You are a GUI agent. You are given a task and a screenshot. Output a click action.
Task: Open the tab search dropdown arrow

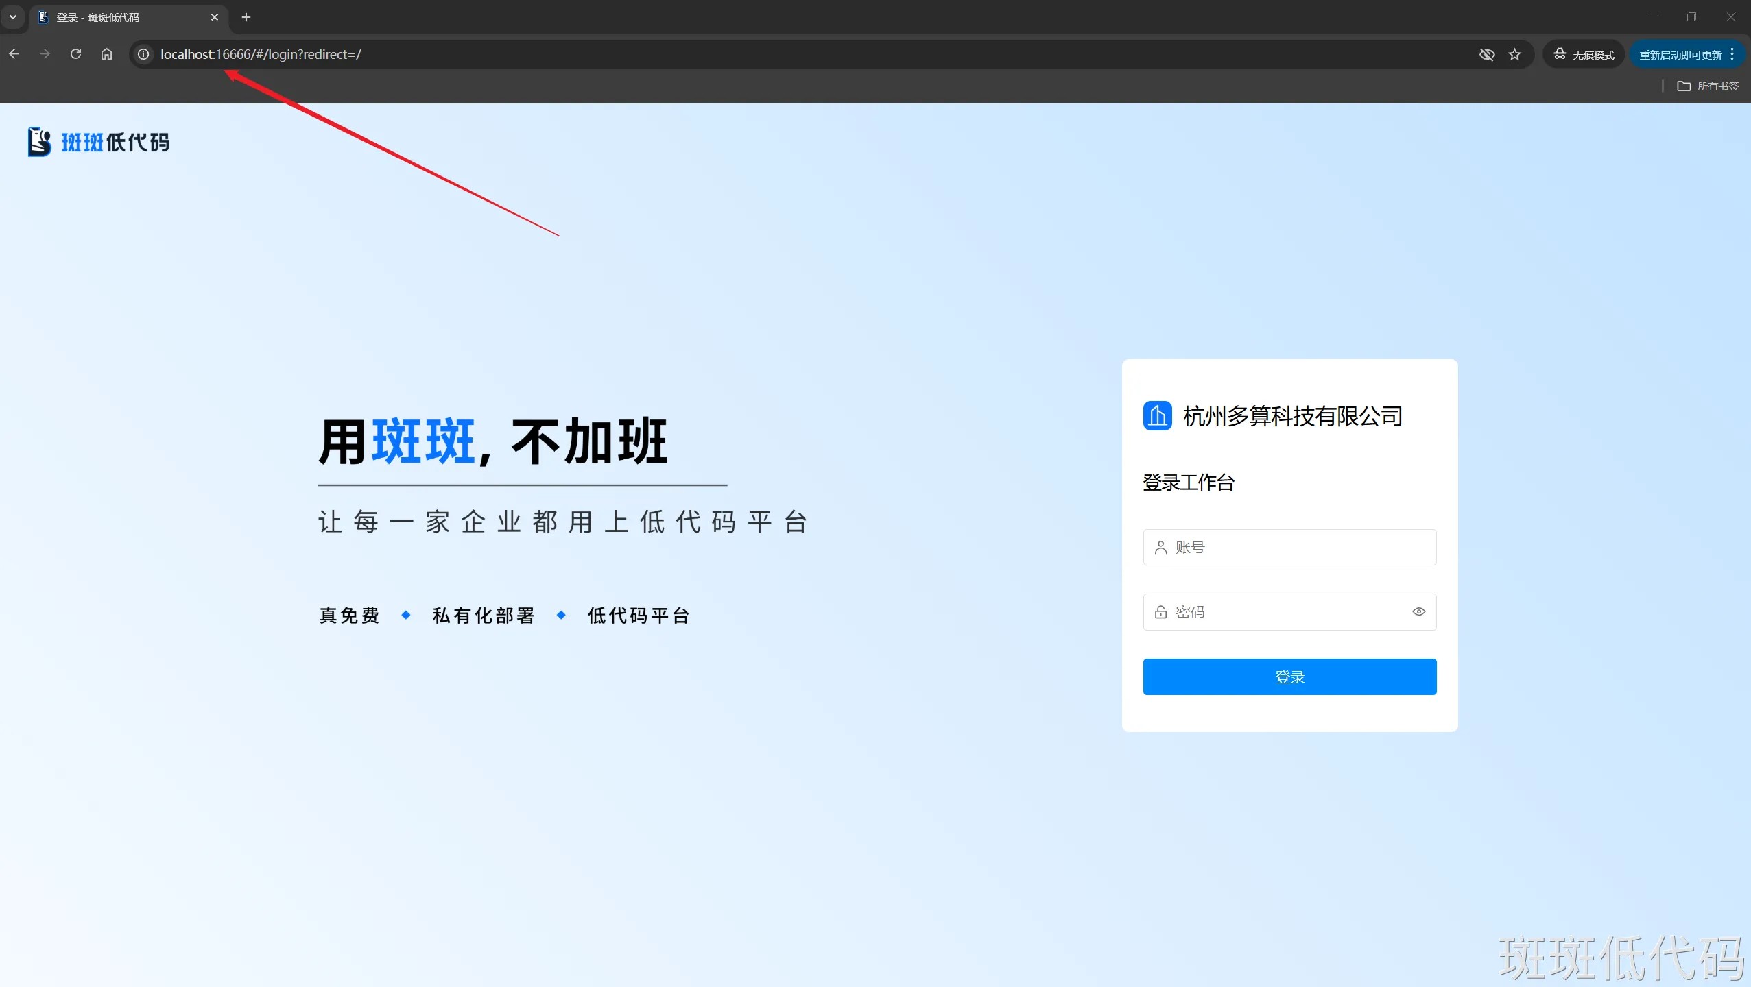click(13, 17)
